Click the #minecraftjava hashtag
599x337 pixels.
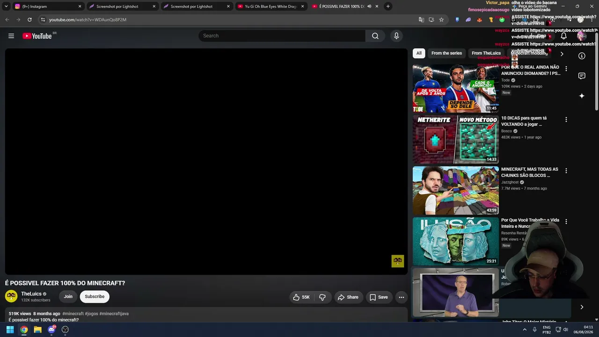(x=114, y=314)
